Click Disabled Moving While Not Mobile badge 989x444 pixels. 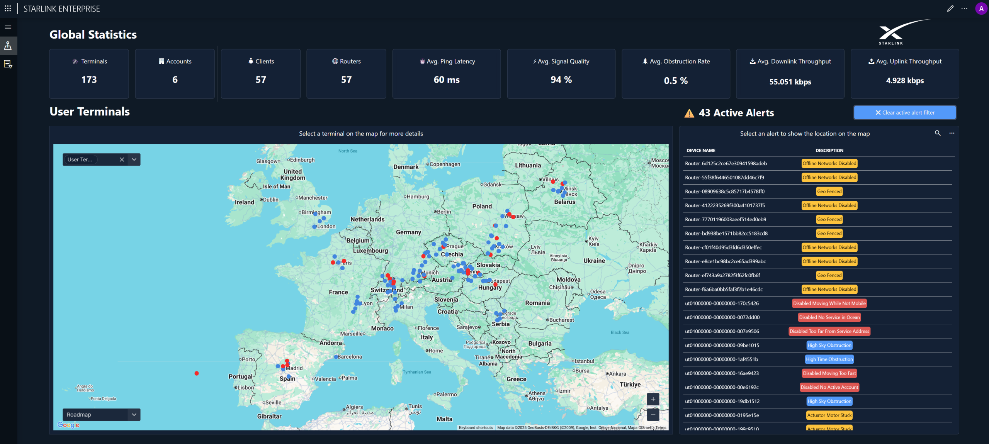[829, 303]
